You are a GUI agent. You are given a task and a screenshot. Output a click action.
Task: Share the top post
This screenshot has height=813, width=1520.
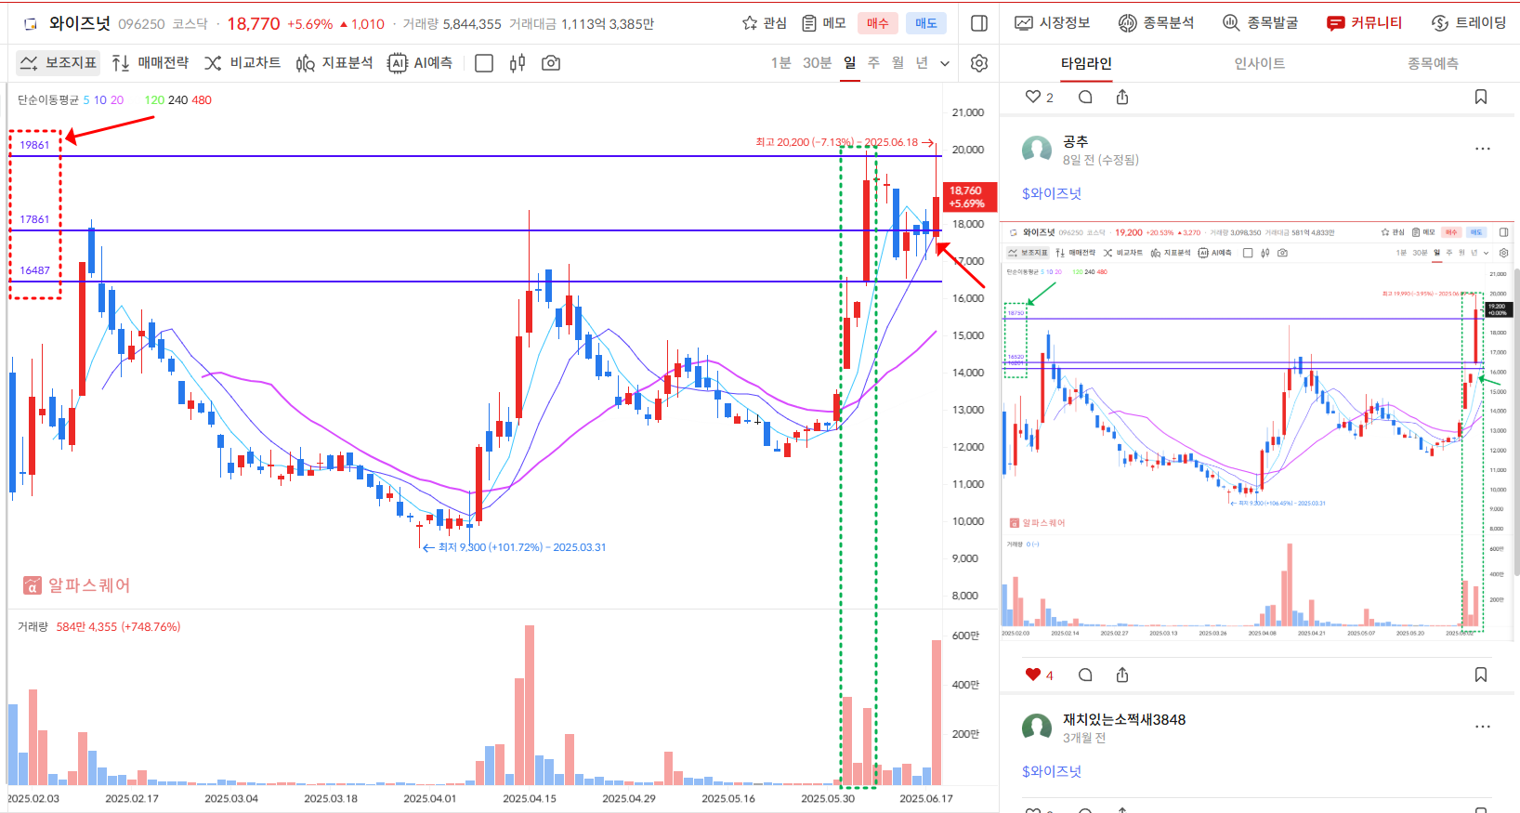point(1122,97)
